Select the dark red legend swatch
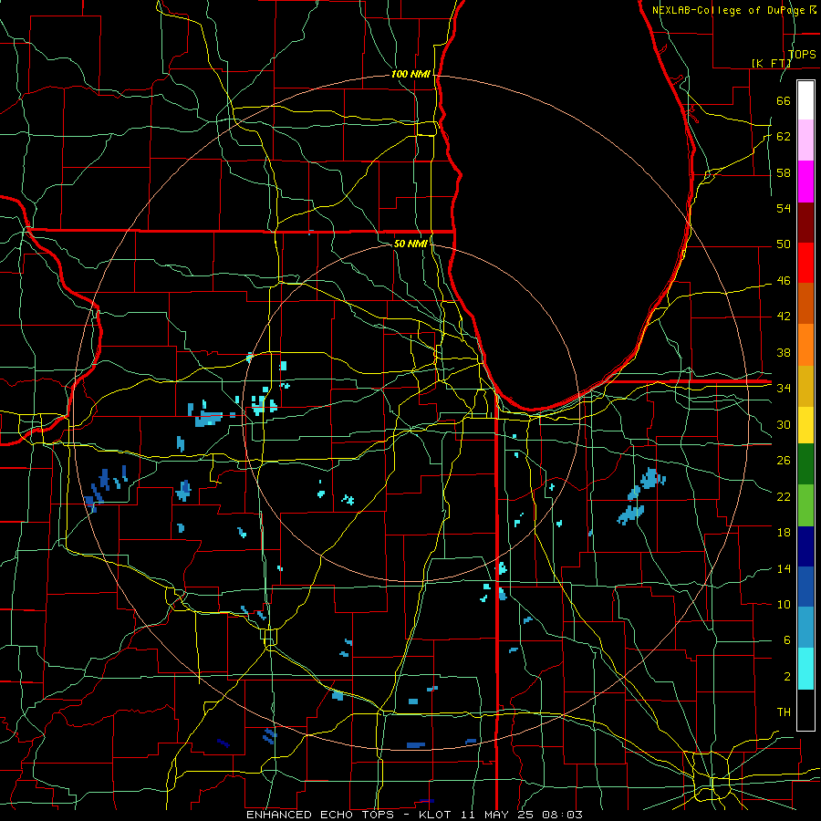Viewport: 821px width, 821px height. pyautogui.click(x=805, y=223)
